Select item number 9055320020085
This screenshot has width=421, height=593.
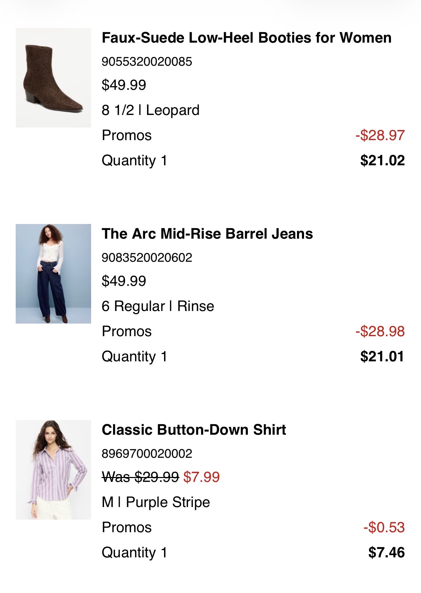pos(147,62)
